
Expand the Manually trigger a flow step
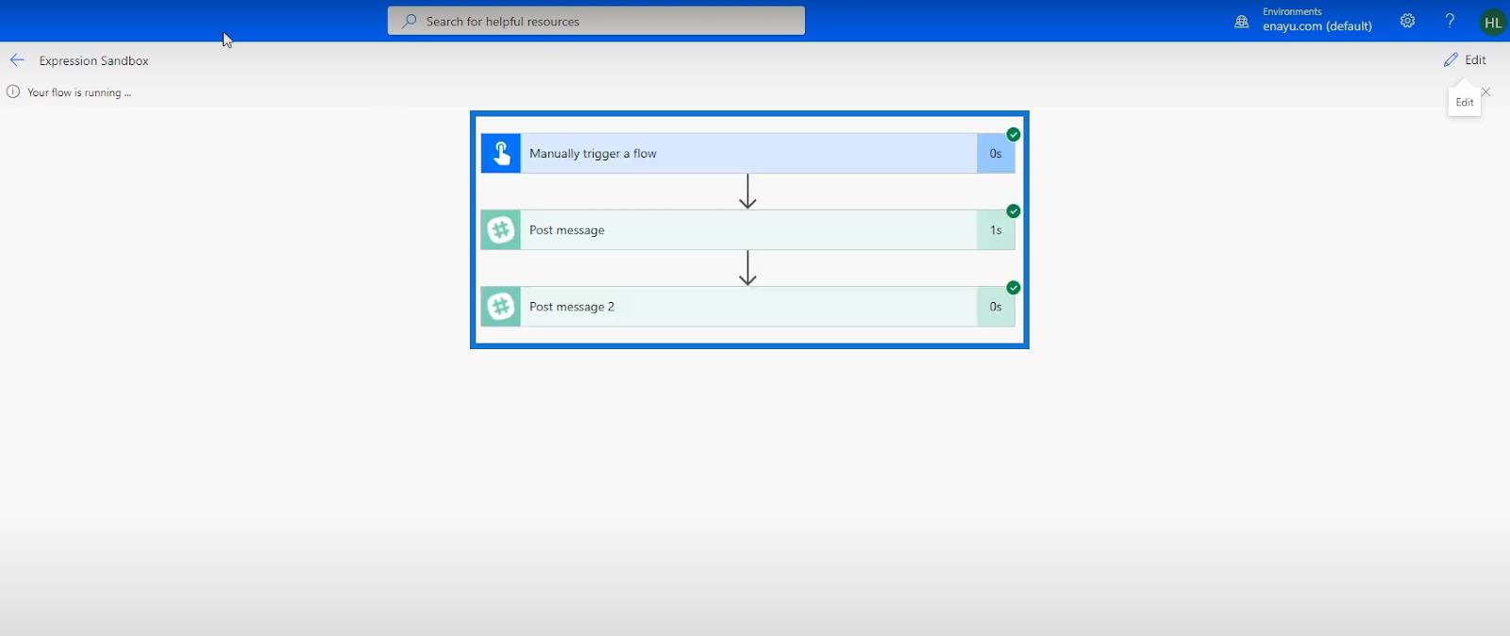tap(747, 153)
